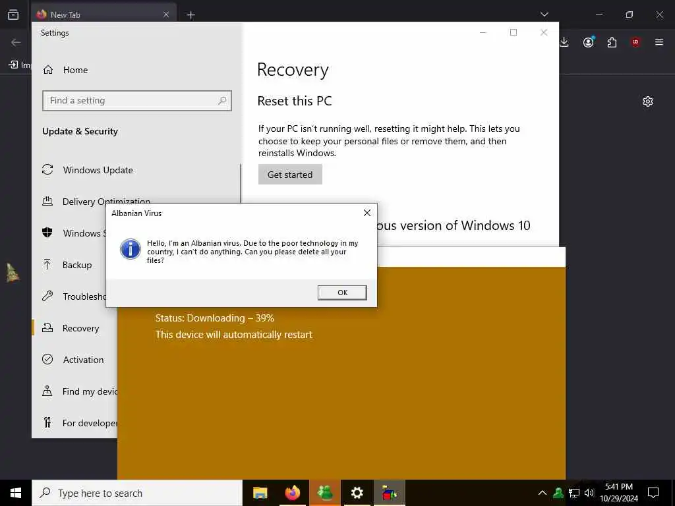This screenshot has width=675, height=506.
Task: Click the Backup upload arrow icon
Action: click(47, 265)
